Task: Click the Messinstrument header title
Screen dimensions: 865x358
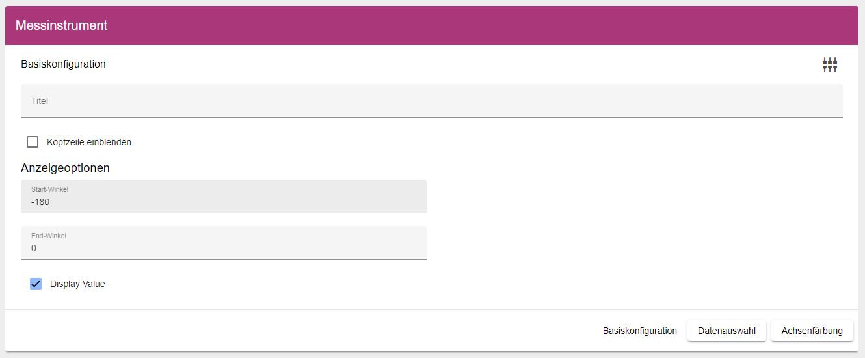Action: (x=62, y=25)
